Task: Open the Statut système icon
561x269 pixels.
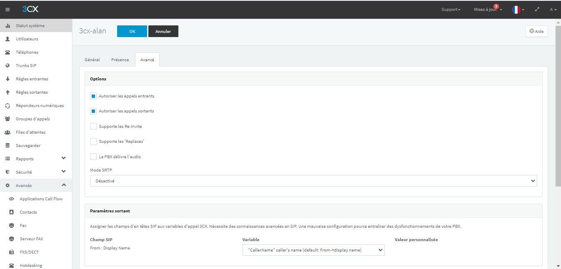Action: [x=8, y=26]
